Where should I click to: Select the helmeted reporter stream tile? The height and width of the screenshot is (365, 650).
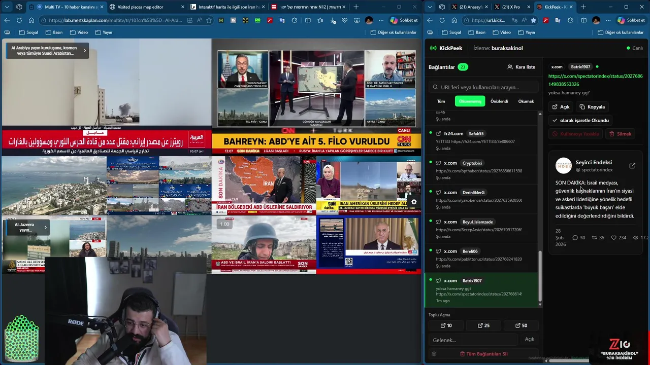[x=264, y=245]
